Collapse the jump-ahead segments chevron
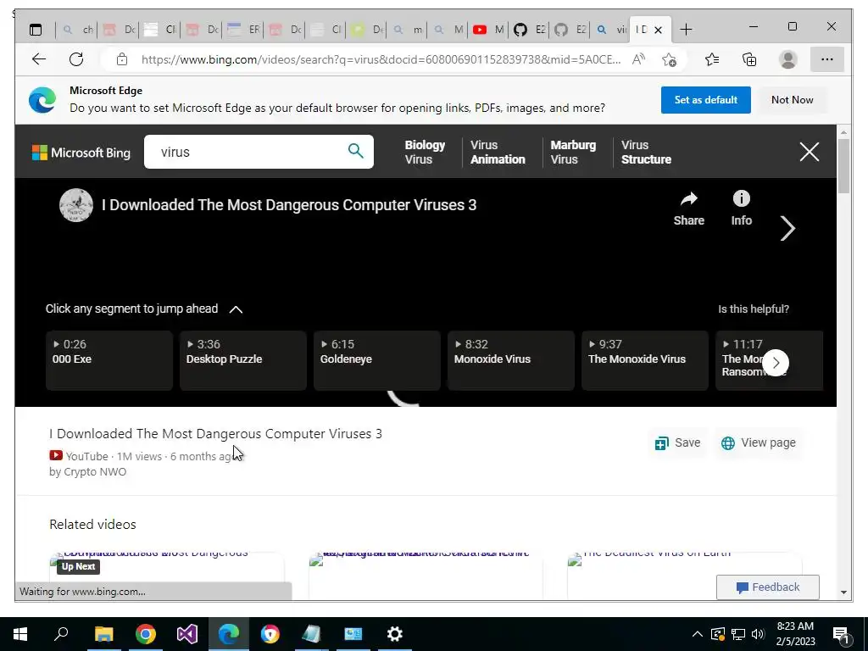 pyautogui.click(x=236, y=309)
